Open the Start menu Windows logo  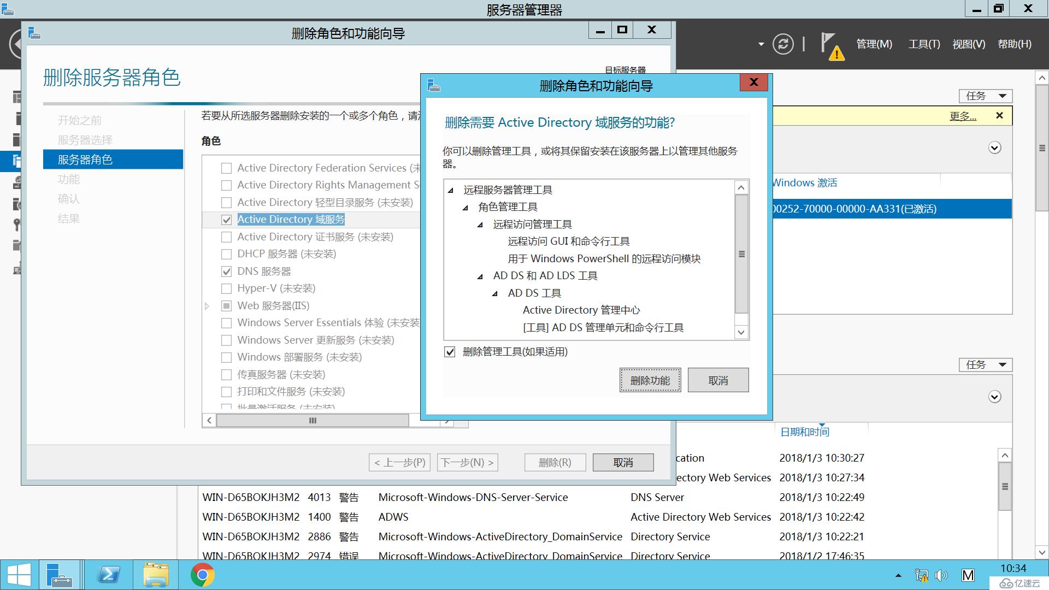[19, 575]
